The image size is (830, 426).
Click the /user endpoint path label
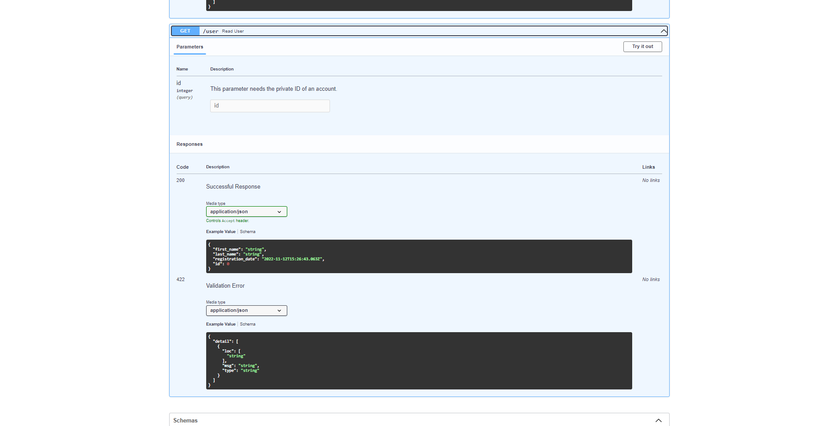[x=211, y=31]
